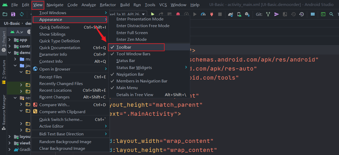
Task: Select Enter Distraction Free Mode
Action: [x=149, y=26]
